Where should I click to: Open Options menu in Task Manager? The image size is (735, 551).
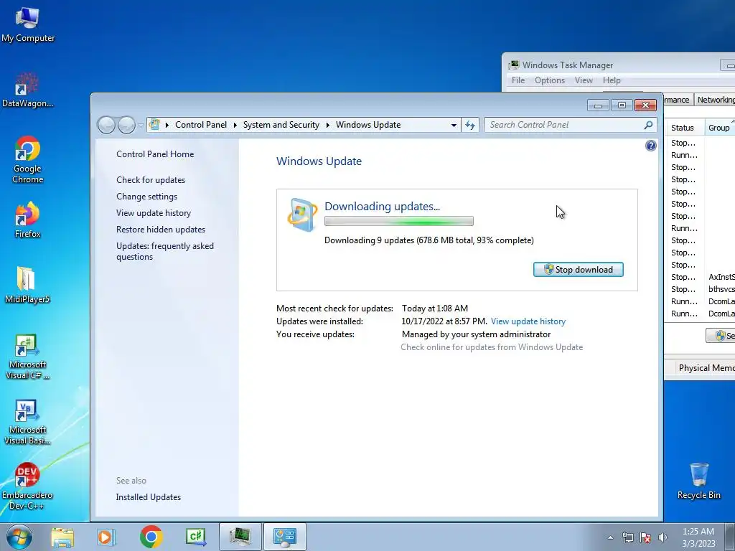pyautogui.click(x=550, y=80)
